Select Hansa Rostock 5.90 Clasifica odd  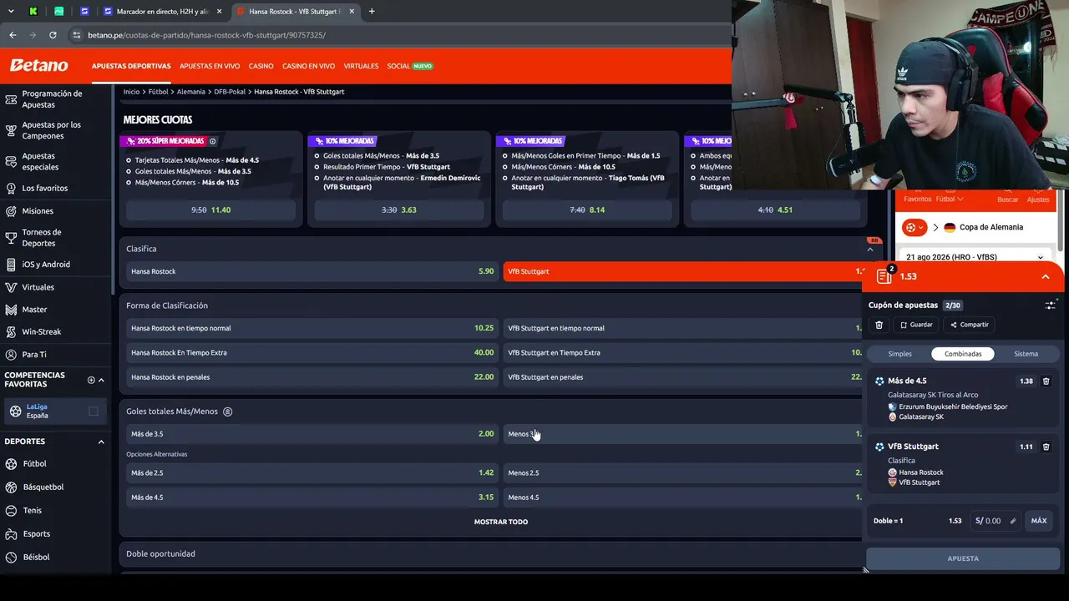tap(312, 271)
